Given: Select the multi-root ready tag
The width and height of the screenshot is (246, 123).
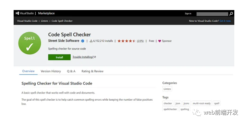Looking at the screenshot, I should 202,103.
